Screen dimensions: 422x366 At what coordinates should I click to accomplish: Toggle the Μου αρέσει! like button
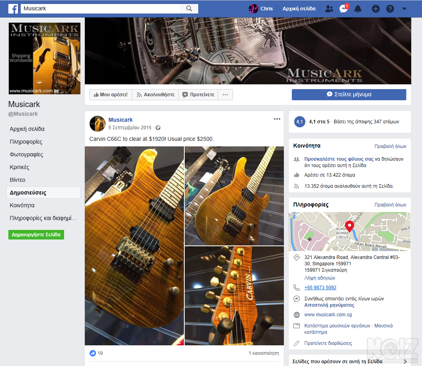pos(111,95)
